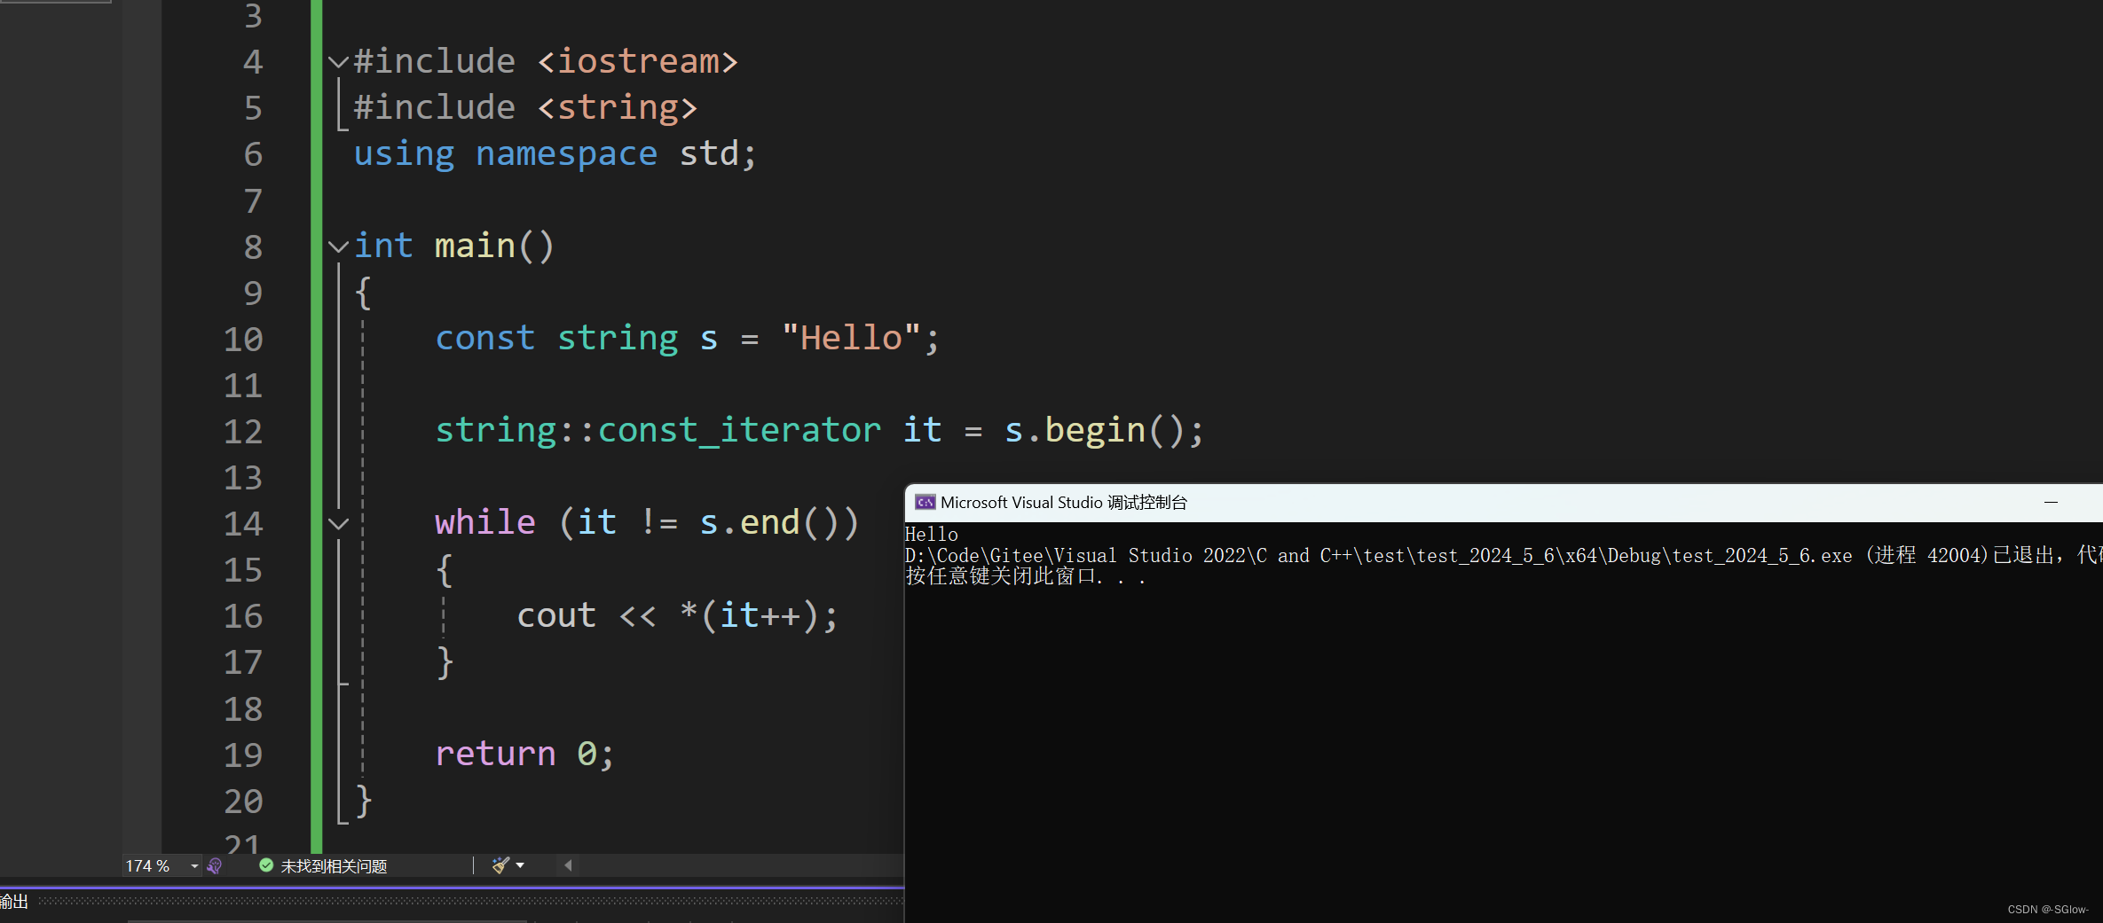Click the green checkmark health indicator

click(x=265, y=865)
